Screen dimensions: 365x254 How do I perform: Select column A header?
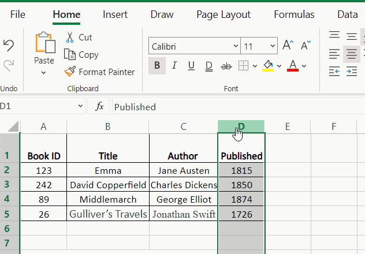coord(43,127)
